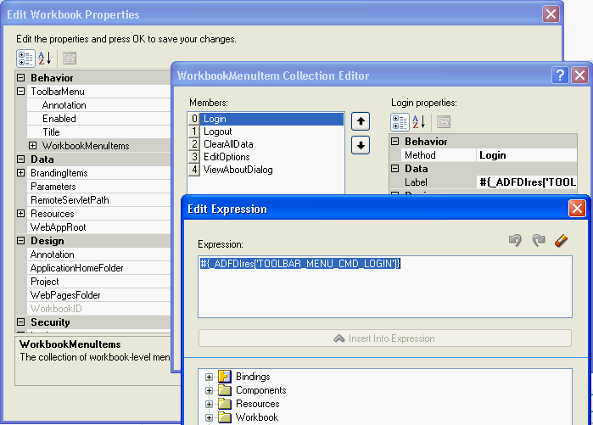Screen dimensions: 593x425
Task: Click the help question mark in Collection Editor
Action: coord(560,75)
